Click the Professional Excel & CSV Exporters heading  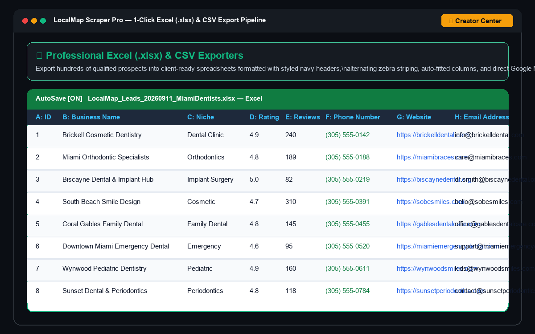tap(140, 56)
